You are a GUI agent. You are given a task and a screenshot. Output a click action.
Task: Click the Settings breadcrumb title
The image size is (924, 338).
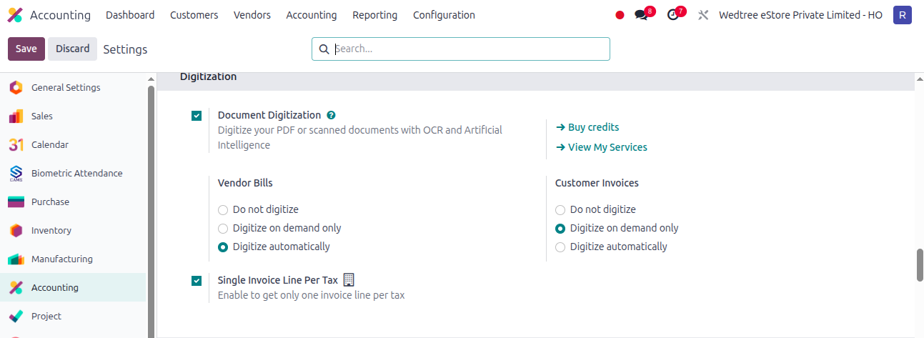coord(125,49)
